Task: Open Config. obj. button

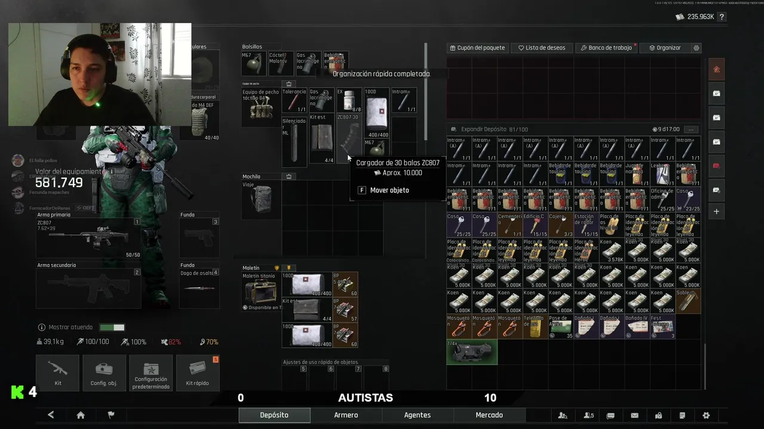Action: pos(104,373)
